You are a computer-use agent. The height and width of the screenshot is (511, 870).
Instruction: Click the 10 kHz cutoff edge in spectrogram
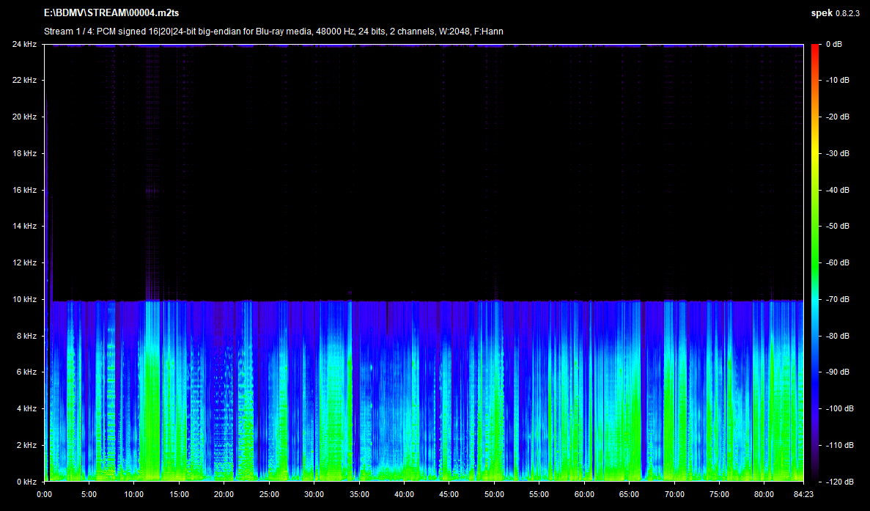pyautogui.click(x=425, y=301)
